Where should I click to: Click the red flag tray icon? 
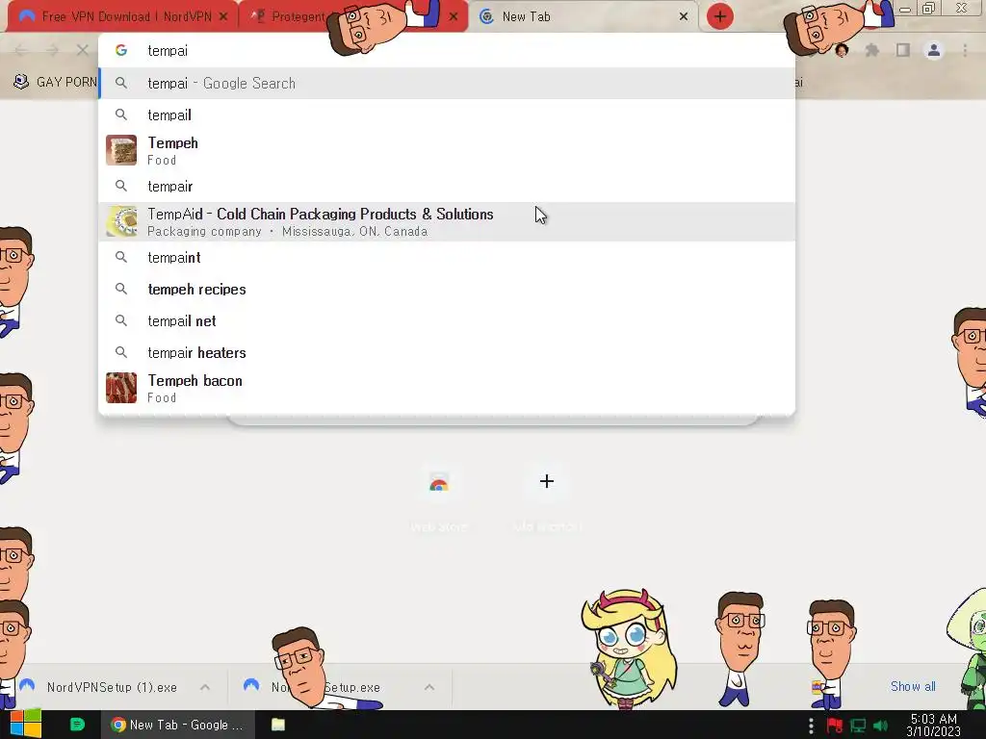click(x=835, y=726)
